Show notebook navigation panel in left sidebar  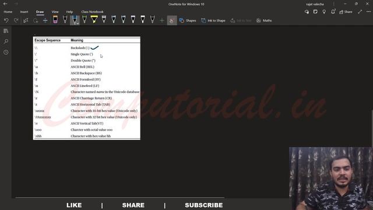tap(6, 31)
